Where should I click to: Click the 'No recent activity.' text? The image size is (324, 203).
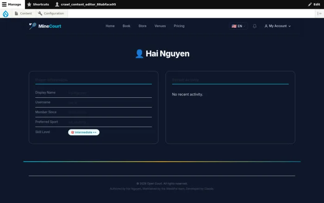pos(187,95)
